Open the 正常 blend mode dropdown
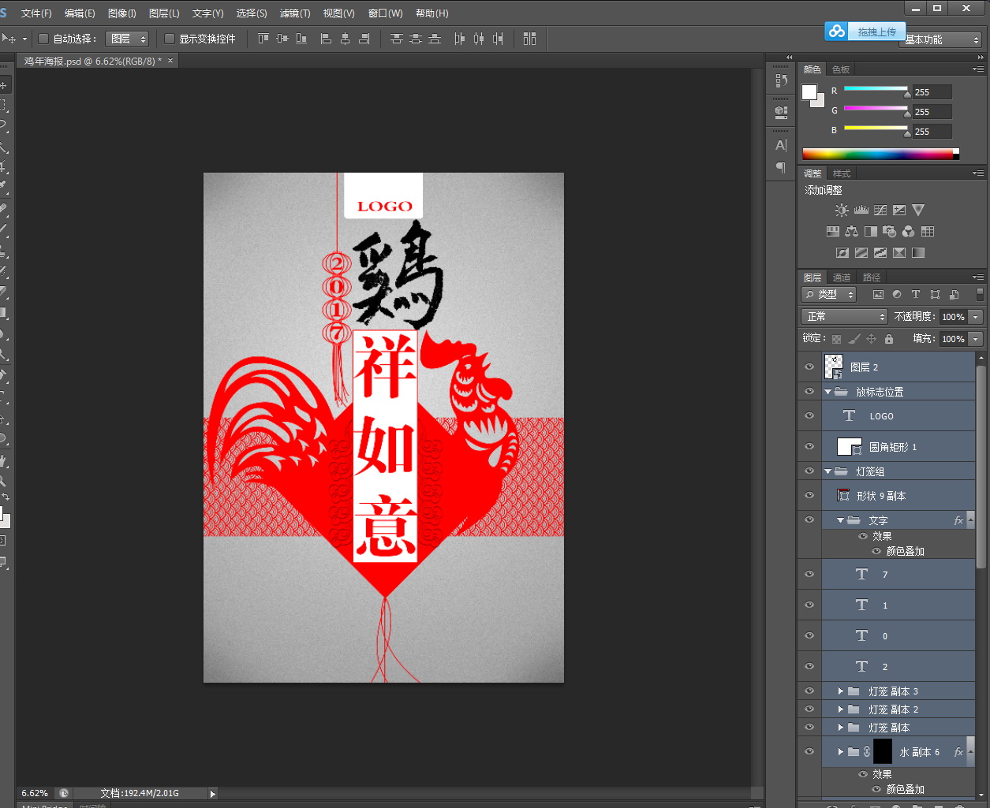The width and height of the screenshot is (990, 808). [x=844, y=316]
